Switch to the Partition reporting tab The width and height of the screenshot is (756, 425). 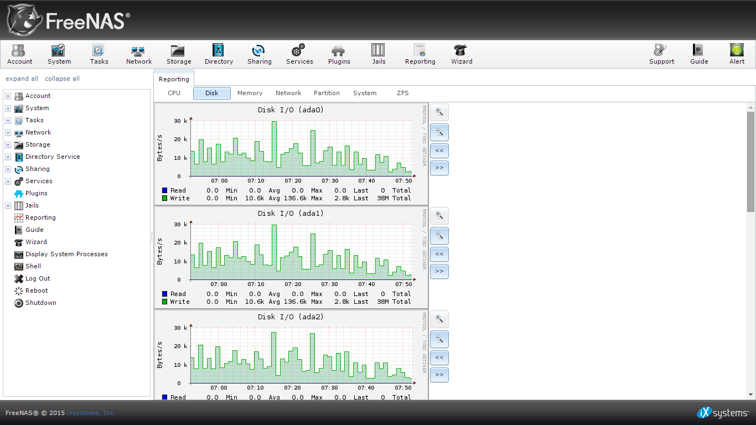click(327, 93)
